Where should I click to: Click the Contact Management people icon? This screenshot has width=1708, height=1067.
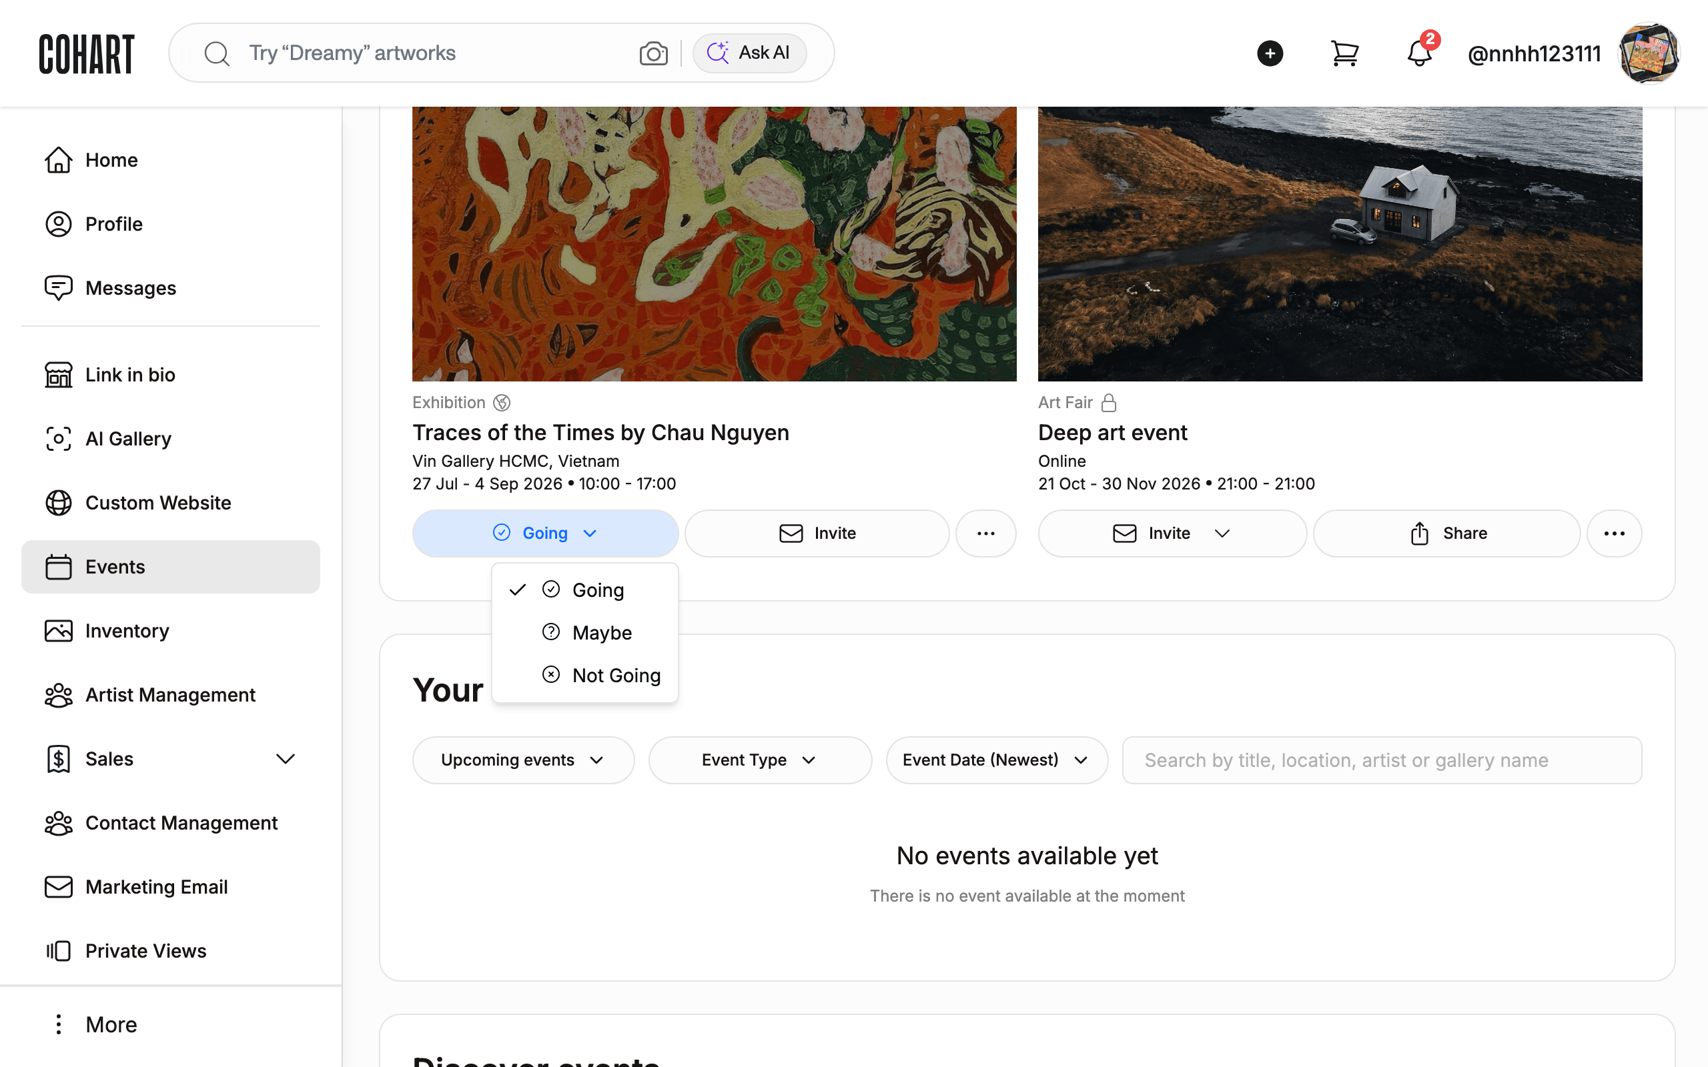pyautogui.click(x=59, y=823)
